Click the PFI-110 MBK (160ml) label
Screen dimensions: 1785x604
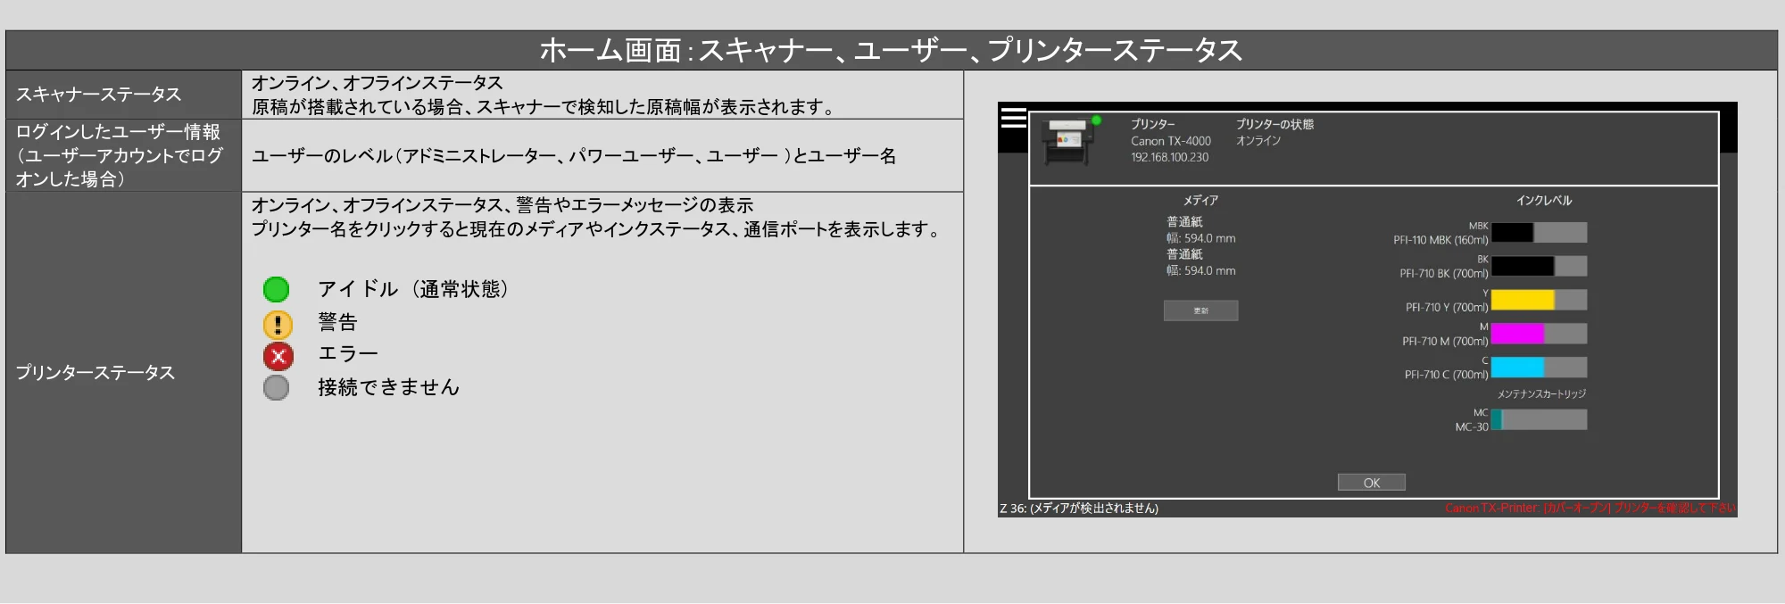click(x=1440, y=240)
